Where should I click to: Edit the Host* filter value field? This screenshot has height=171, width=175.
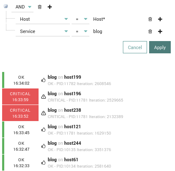click(x=119, y=19)
